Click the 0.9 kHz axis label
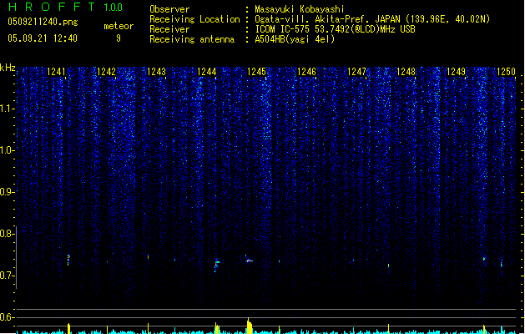Screen dimensions: 525x334 pyautogui.click(x=7, y=192)
